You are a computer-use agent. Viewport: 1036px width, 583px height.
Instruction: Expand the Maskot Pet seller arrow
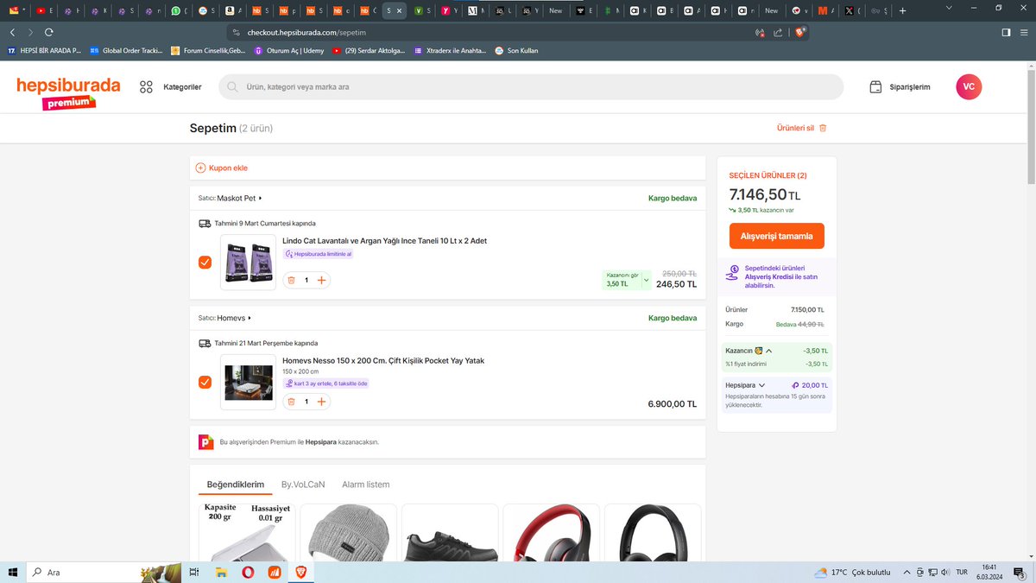pyautogui.click(x=260, y=198)
